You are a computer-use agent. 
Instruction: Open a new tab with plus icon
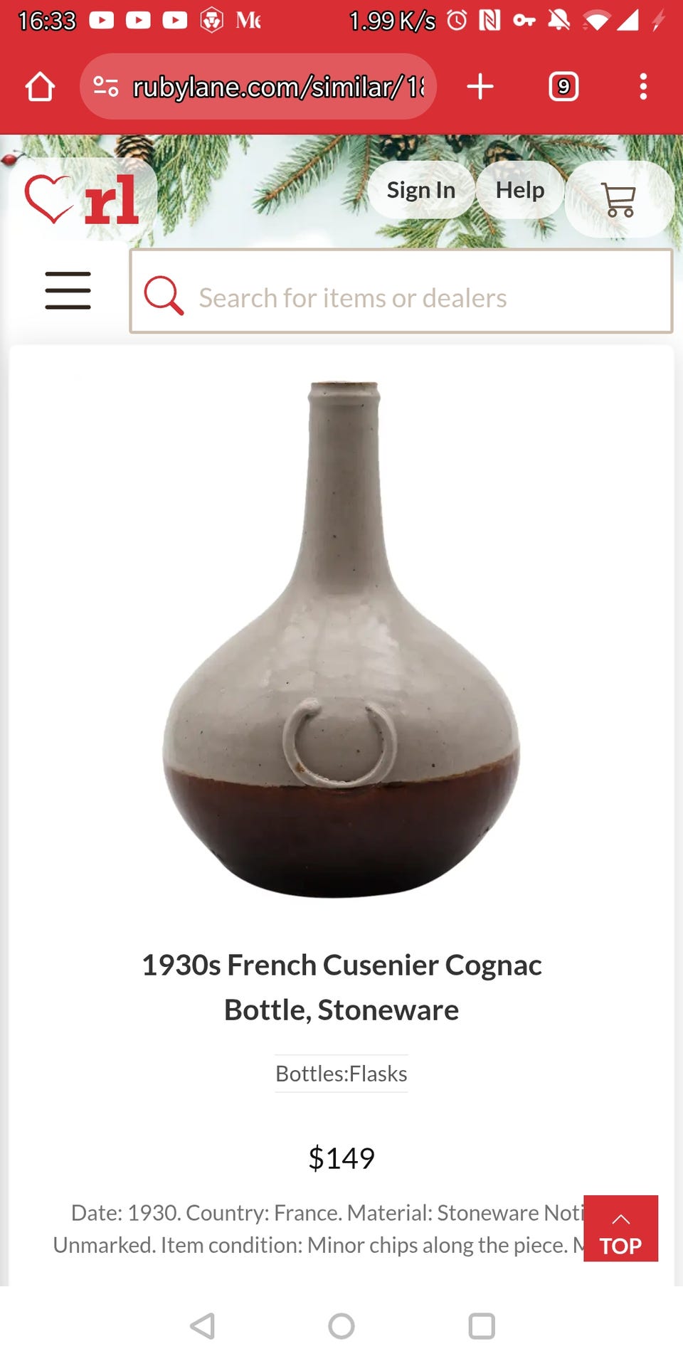click(x=480, y=87)
